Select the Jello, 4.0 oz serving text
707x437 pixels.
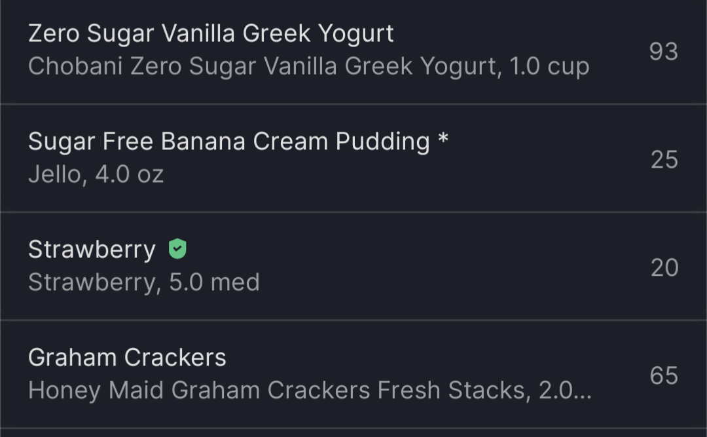click(x=96, y=174)
